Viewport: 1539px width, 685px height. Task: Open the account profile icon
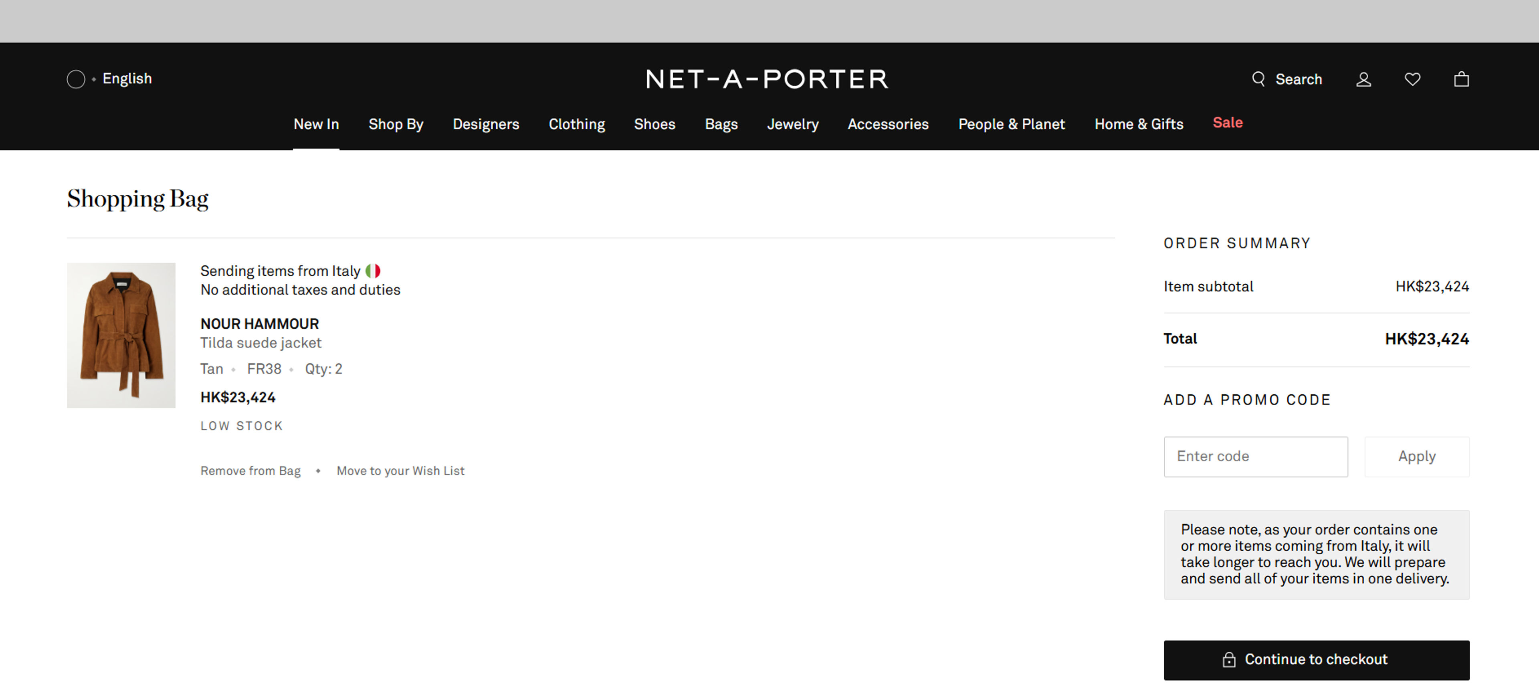pyautogui.click(x=1363, y=79)
